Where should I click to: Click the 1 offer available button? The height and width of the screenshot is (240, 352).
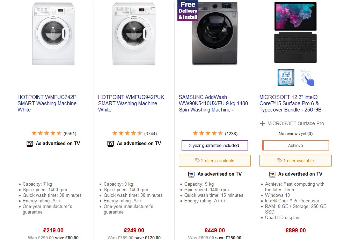tap(295, 161)
